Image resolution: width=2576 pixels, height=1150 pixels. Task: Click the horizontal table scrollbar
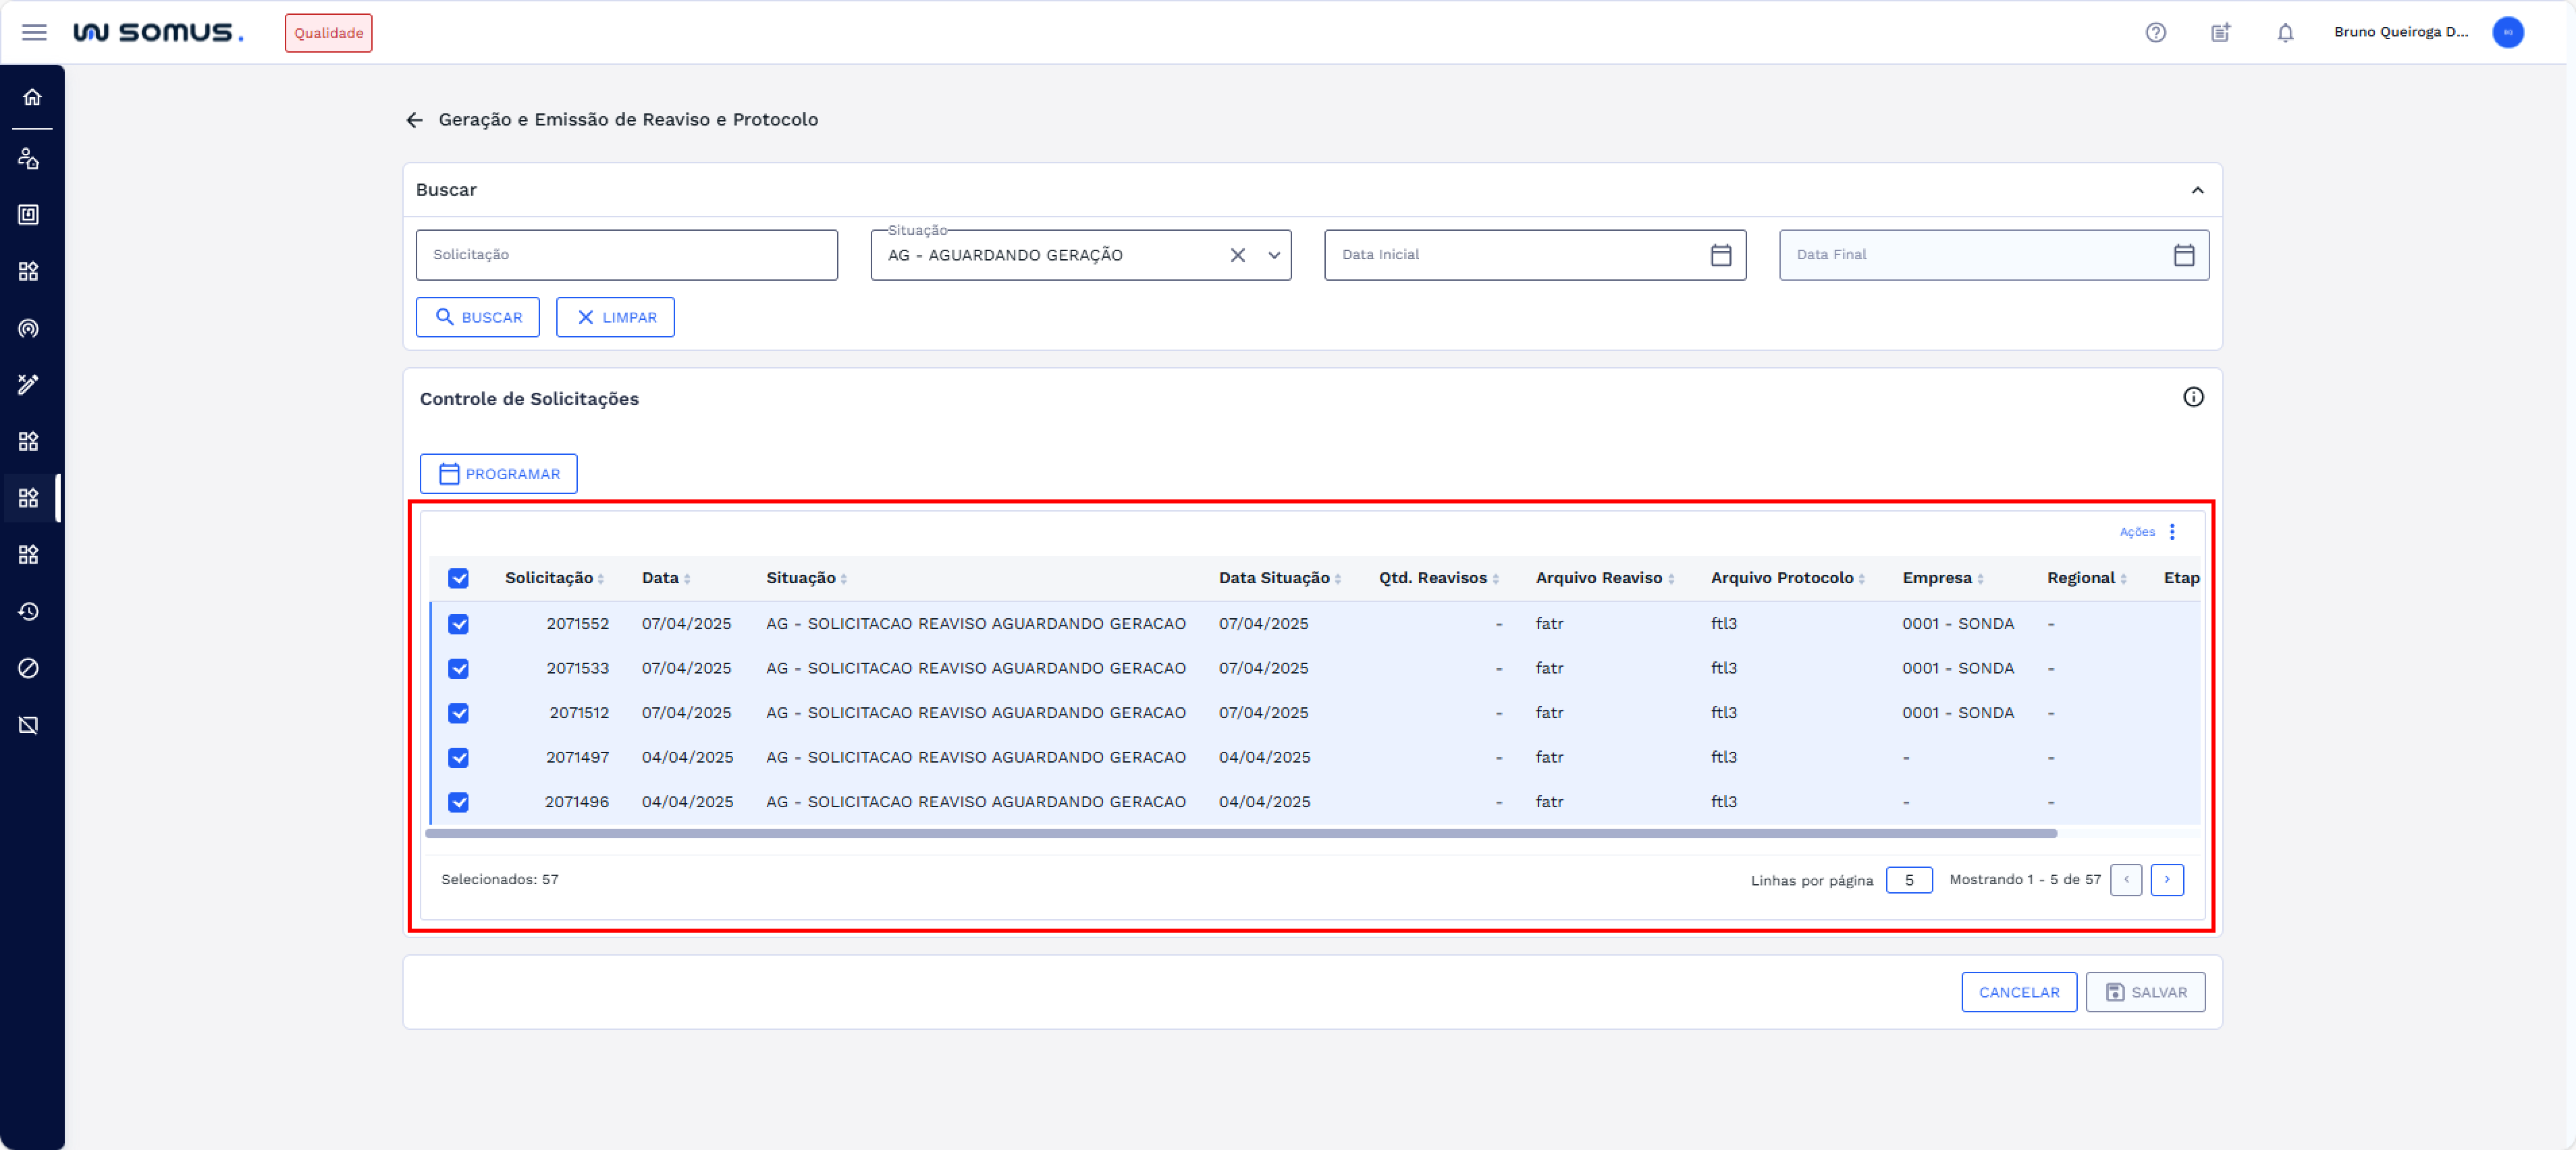(x=1240, y=833)
